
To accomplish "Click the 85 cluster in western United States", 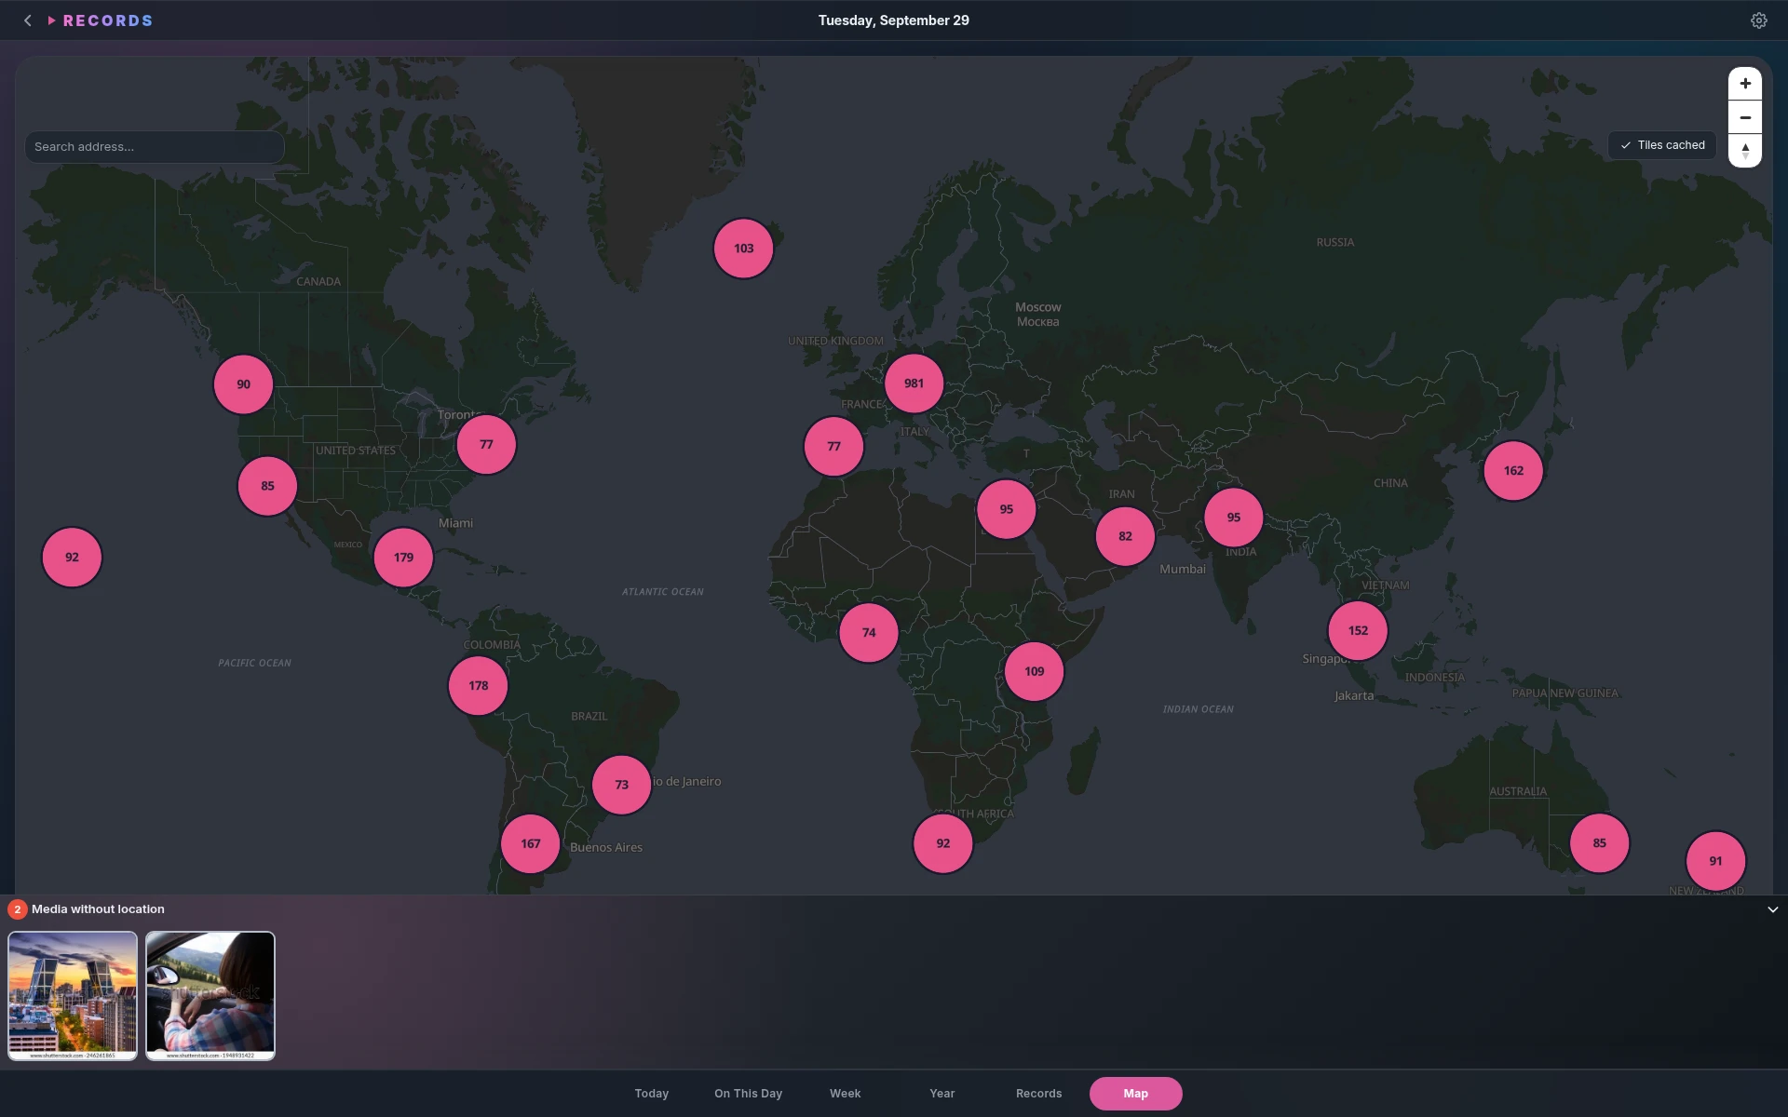I will click(x=267, y=486).
